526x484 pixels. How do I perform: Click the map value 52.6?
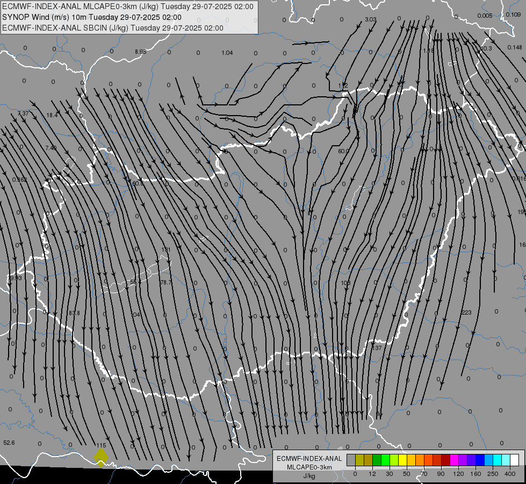point(9,443)
